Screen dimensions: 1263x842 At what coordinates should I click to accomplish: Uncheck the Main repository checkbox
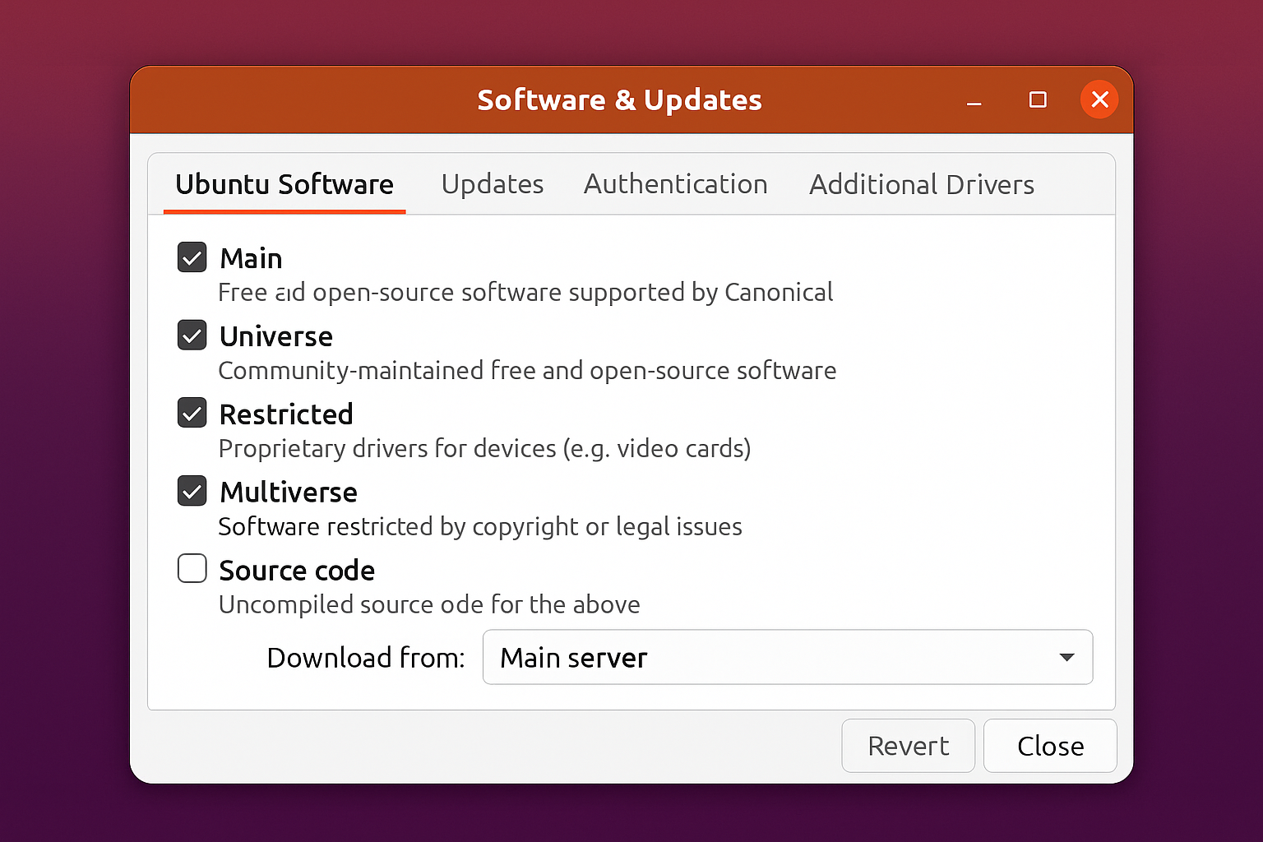(192, 257)
